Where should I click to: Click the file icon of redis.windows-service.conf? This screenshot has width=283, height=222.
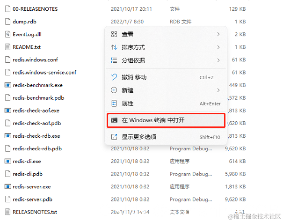pos(7,72)
